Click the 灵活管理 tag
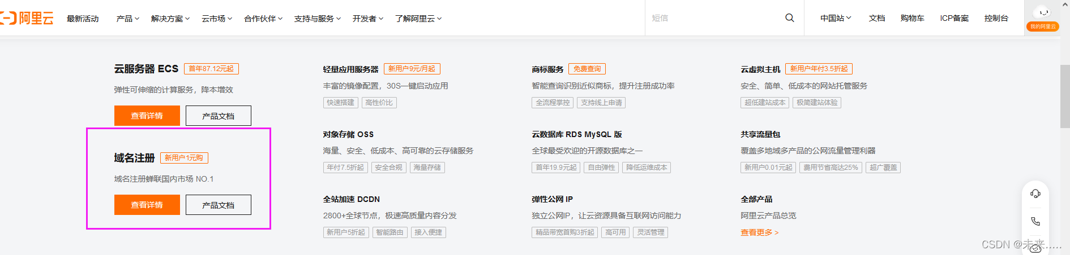The height and width of the screenshot is (255, 1070). click(x=650, y=232)
